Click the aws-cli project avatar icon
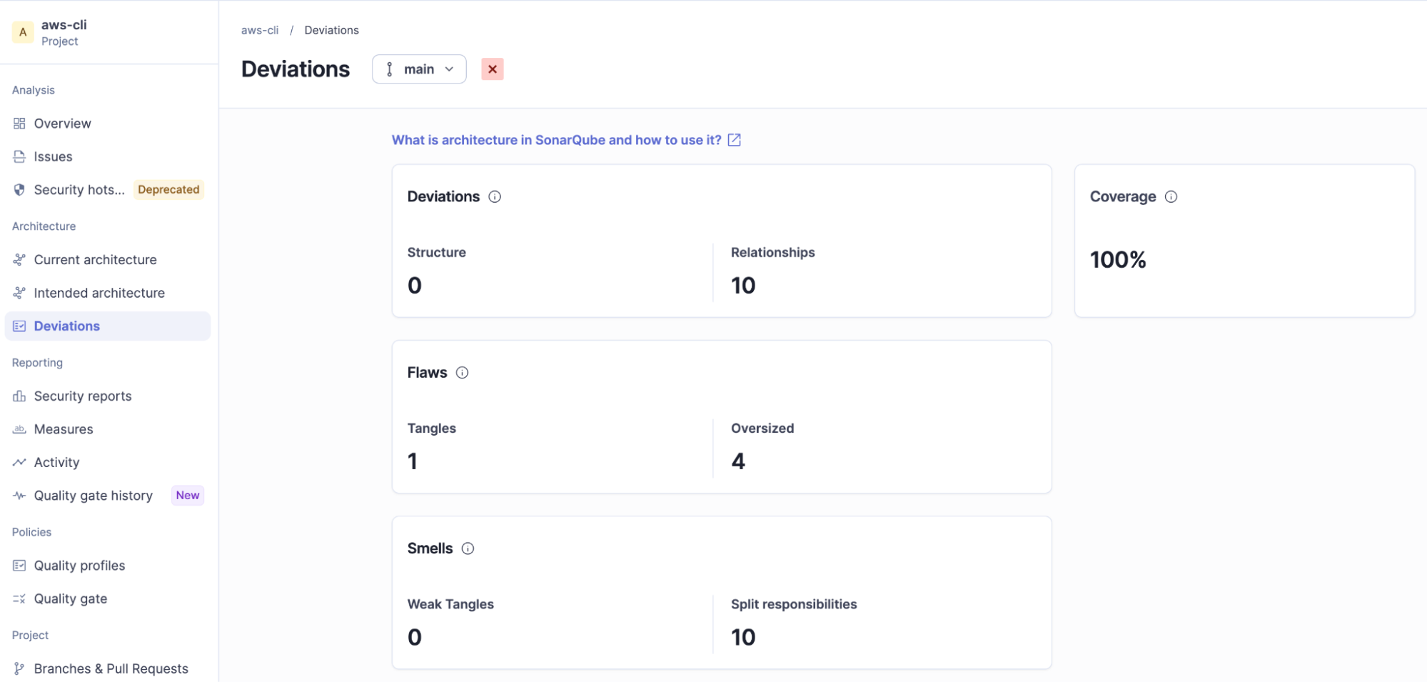 (23, 32)
